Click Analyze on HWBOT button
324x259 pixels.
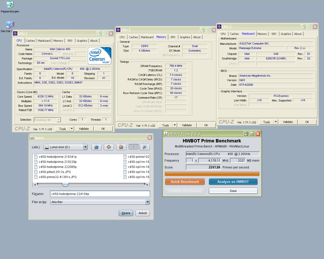[x=233, y=182]
